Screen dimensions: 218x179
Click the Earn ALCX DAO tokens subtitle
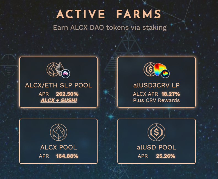[x=110, y=28]
